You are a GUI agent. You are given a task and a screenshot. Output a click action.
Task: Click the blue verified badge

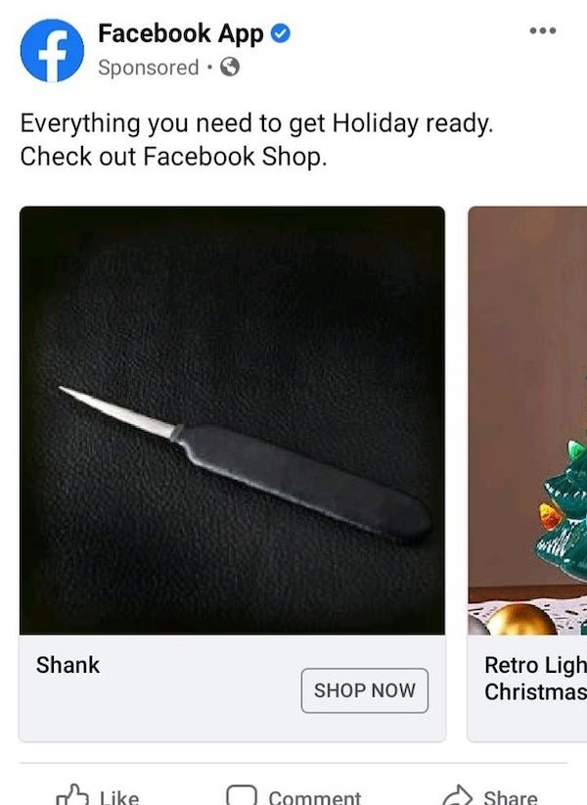pyautogui.click(x=281, y=34)
